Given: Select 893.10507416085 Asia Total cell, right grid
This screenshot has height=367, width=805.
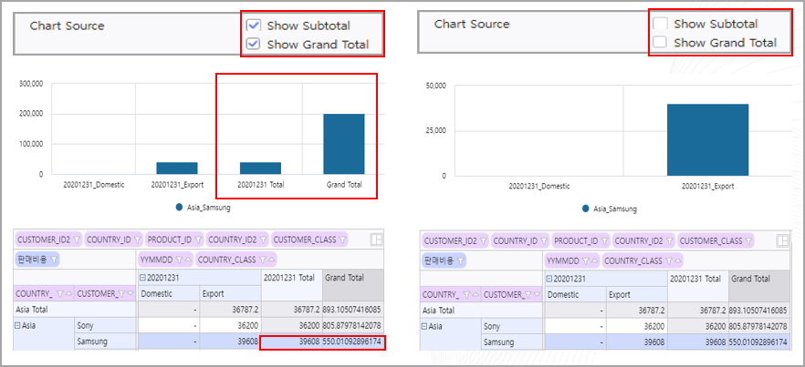Looking at the screenshot, I should 759,311.
